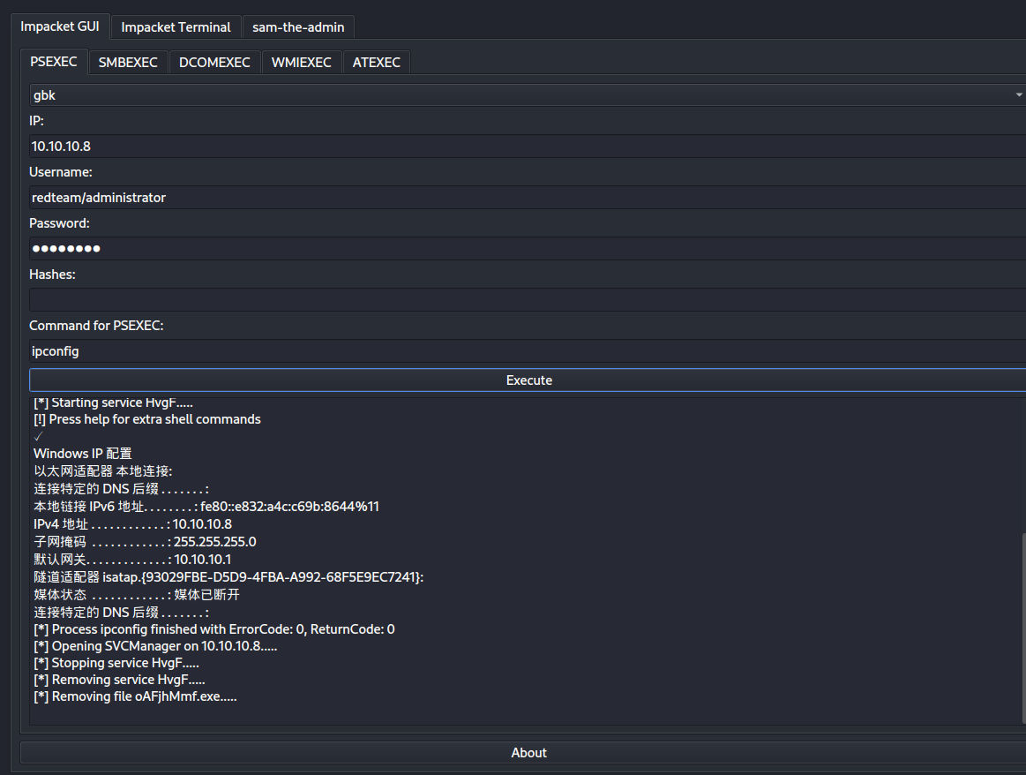Image resolution: width=1026 pixels, height=775 pixels.
Task: Click the masked Password field
Action: tap(528, 248)
